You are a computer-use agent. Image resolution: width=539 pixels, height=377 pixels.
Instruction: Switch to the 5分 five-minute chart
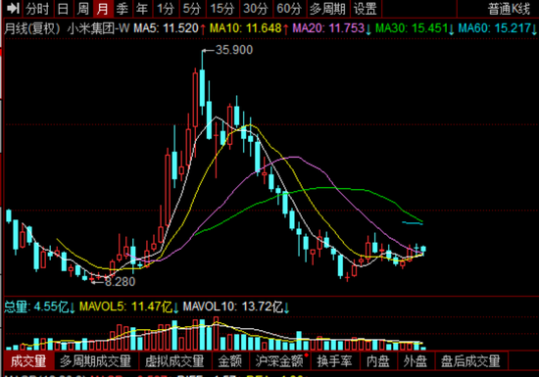(192, 8)
